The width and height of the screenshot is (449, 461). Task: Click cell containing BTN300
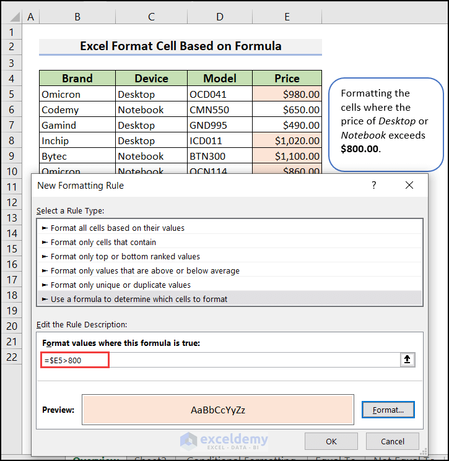[x=220, y=156]
